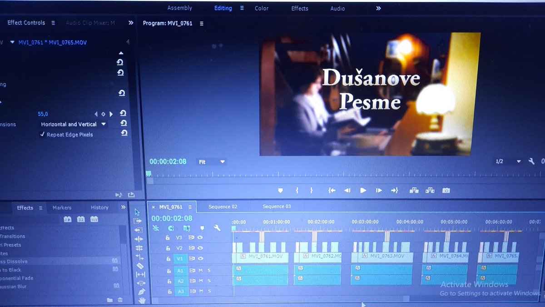This screenshot has width=545, height=307.
Task: Select the Slip tool
Action: 140,274
